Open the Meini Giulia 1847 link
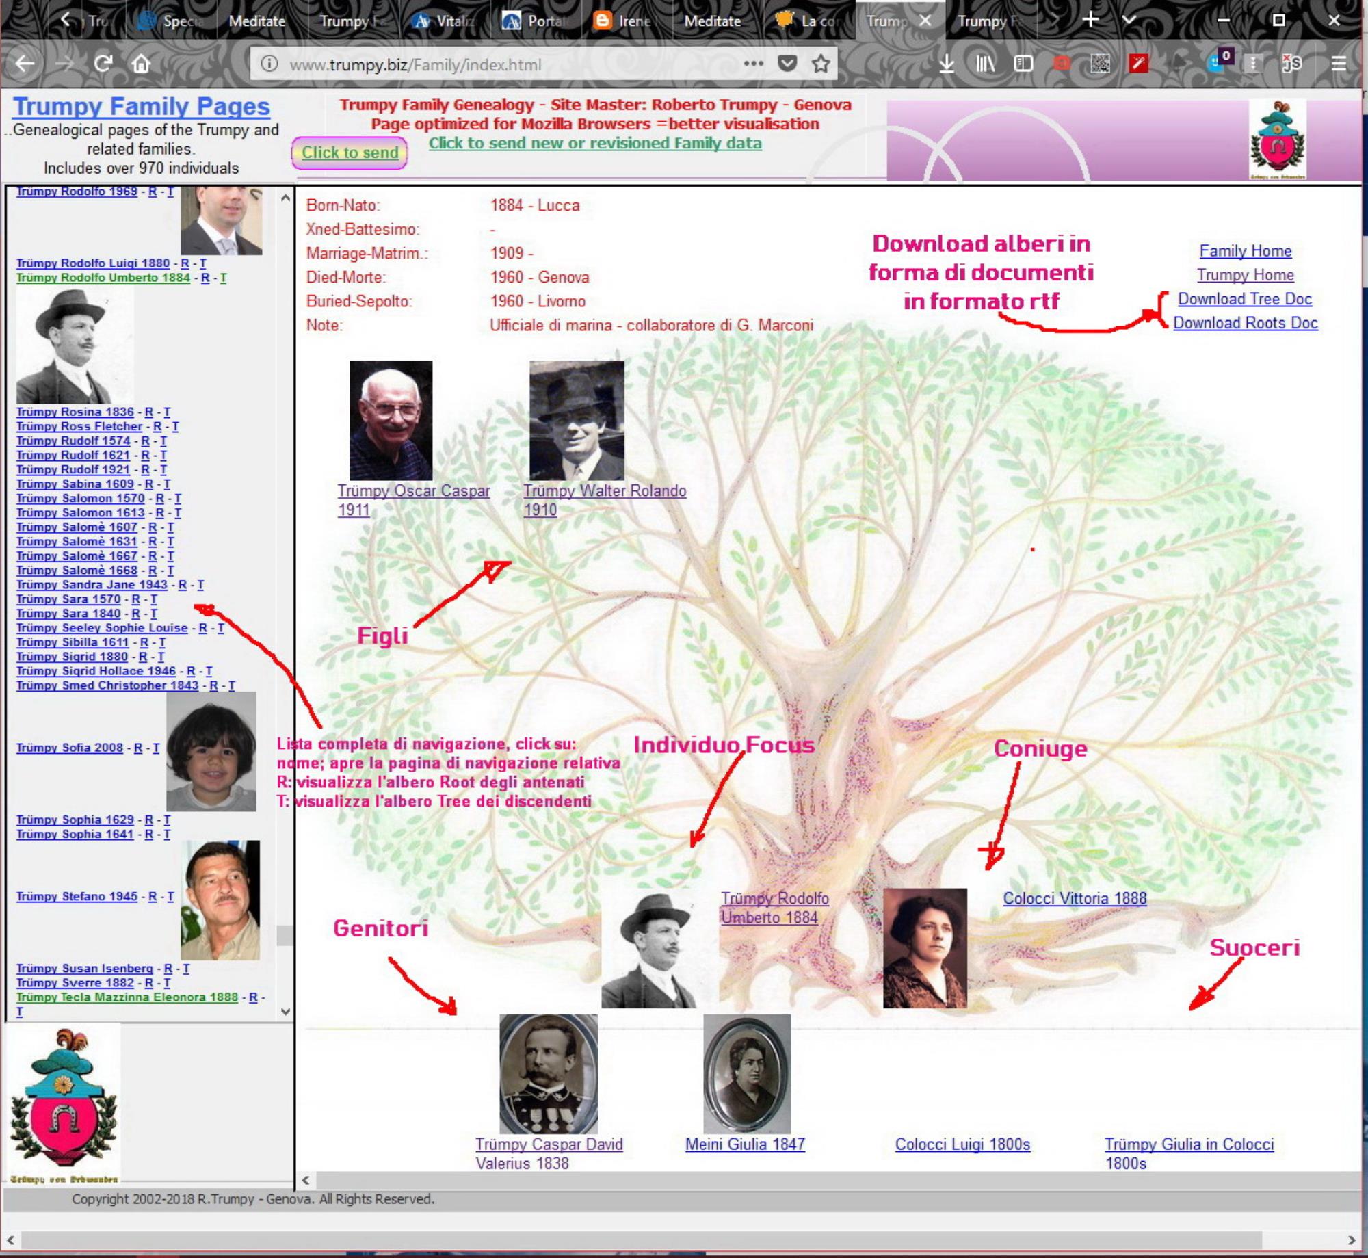Image resolution: width=1368 pixels, height=1258 pixels. point(745,1144)
